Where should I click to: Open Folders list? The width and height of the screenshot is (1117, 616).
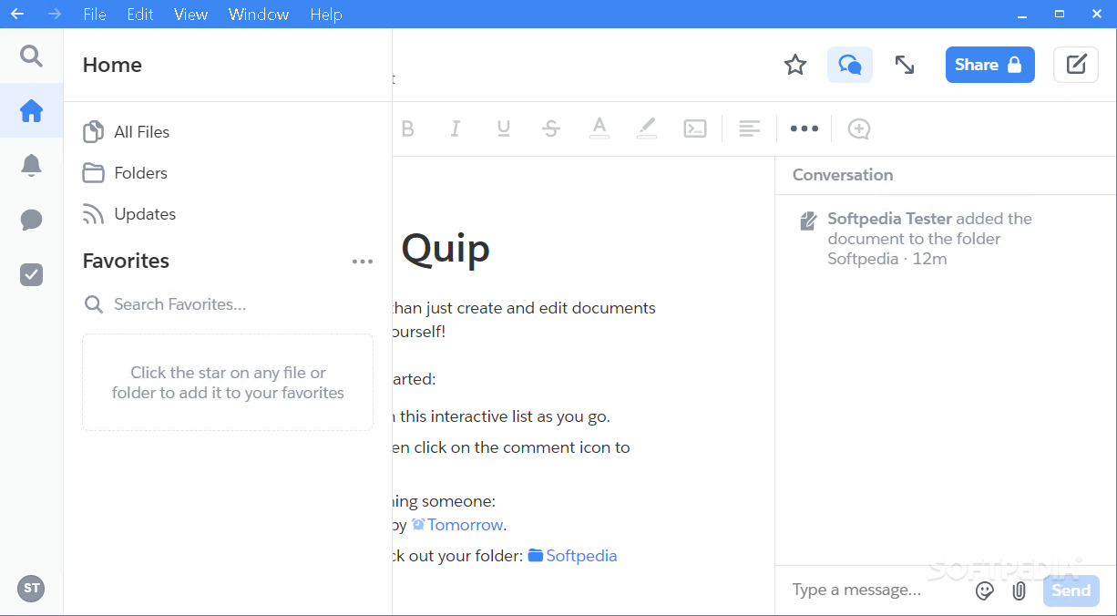[x=126, y=173]
